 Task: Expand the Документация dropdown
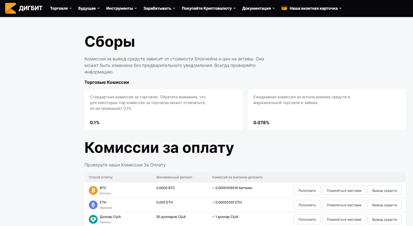coord(258,8)
